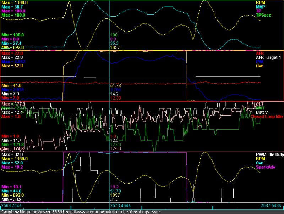
Task: Click the Max = 1160.0 value in top graph
Action: (x=15, y=3)
